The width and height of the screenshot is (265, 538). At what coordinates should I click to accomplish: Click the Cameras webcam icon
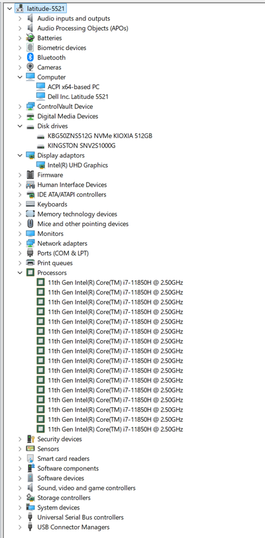point(30,67)
